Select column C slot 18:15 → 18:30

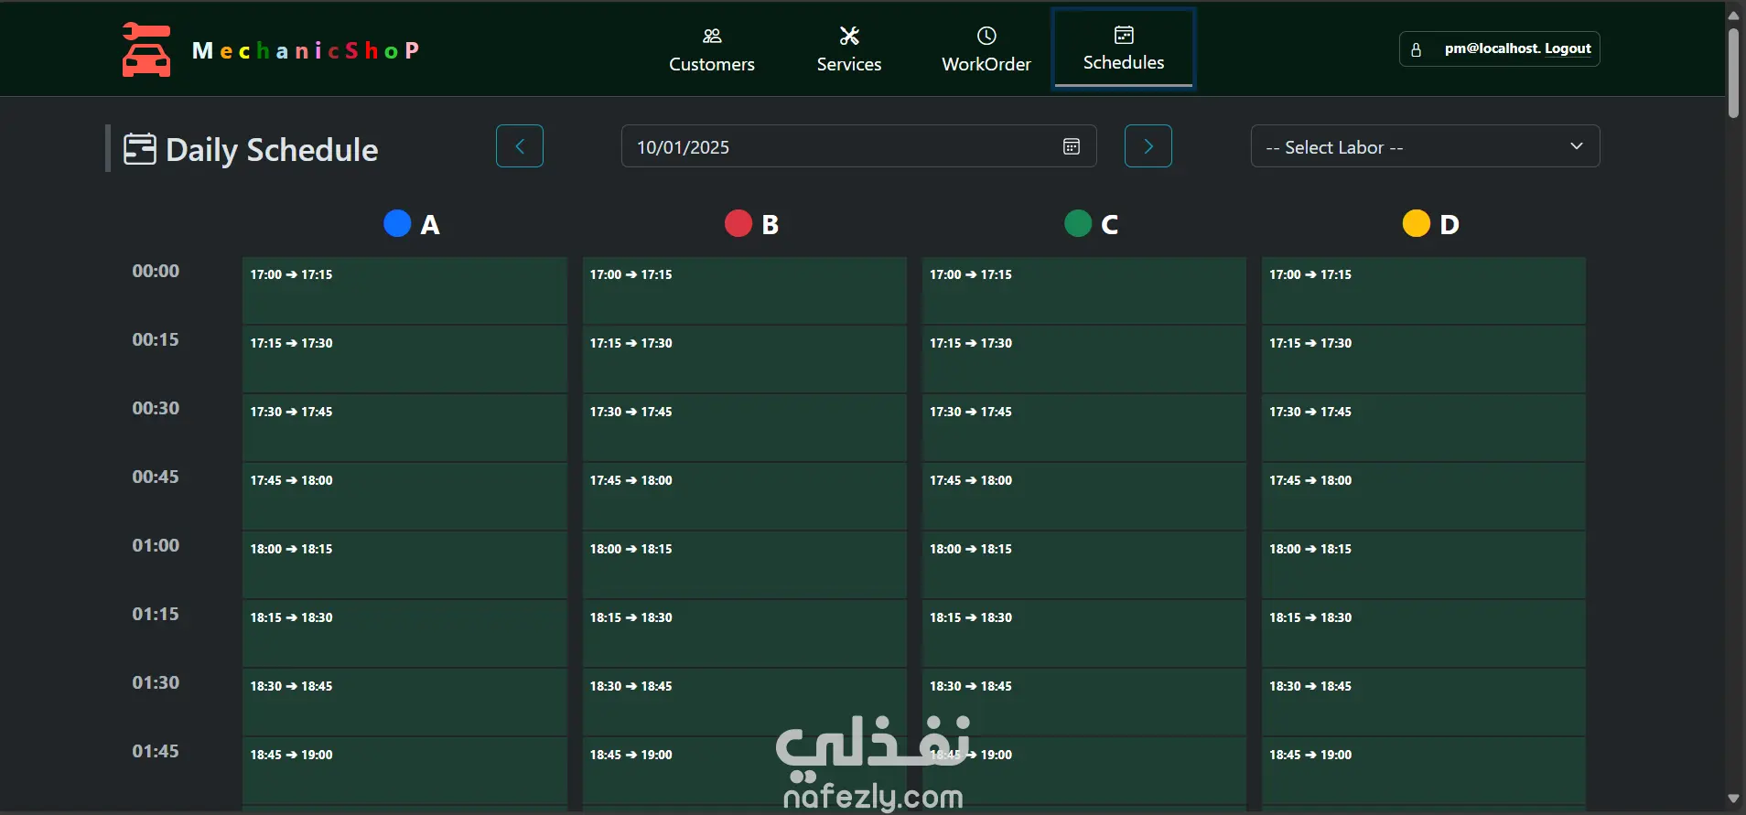click(1084, 633)
